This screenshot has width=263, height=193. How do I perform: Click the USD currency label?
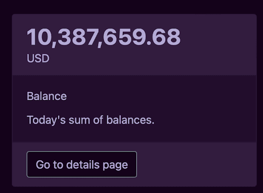[x=38, y=59]
